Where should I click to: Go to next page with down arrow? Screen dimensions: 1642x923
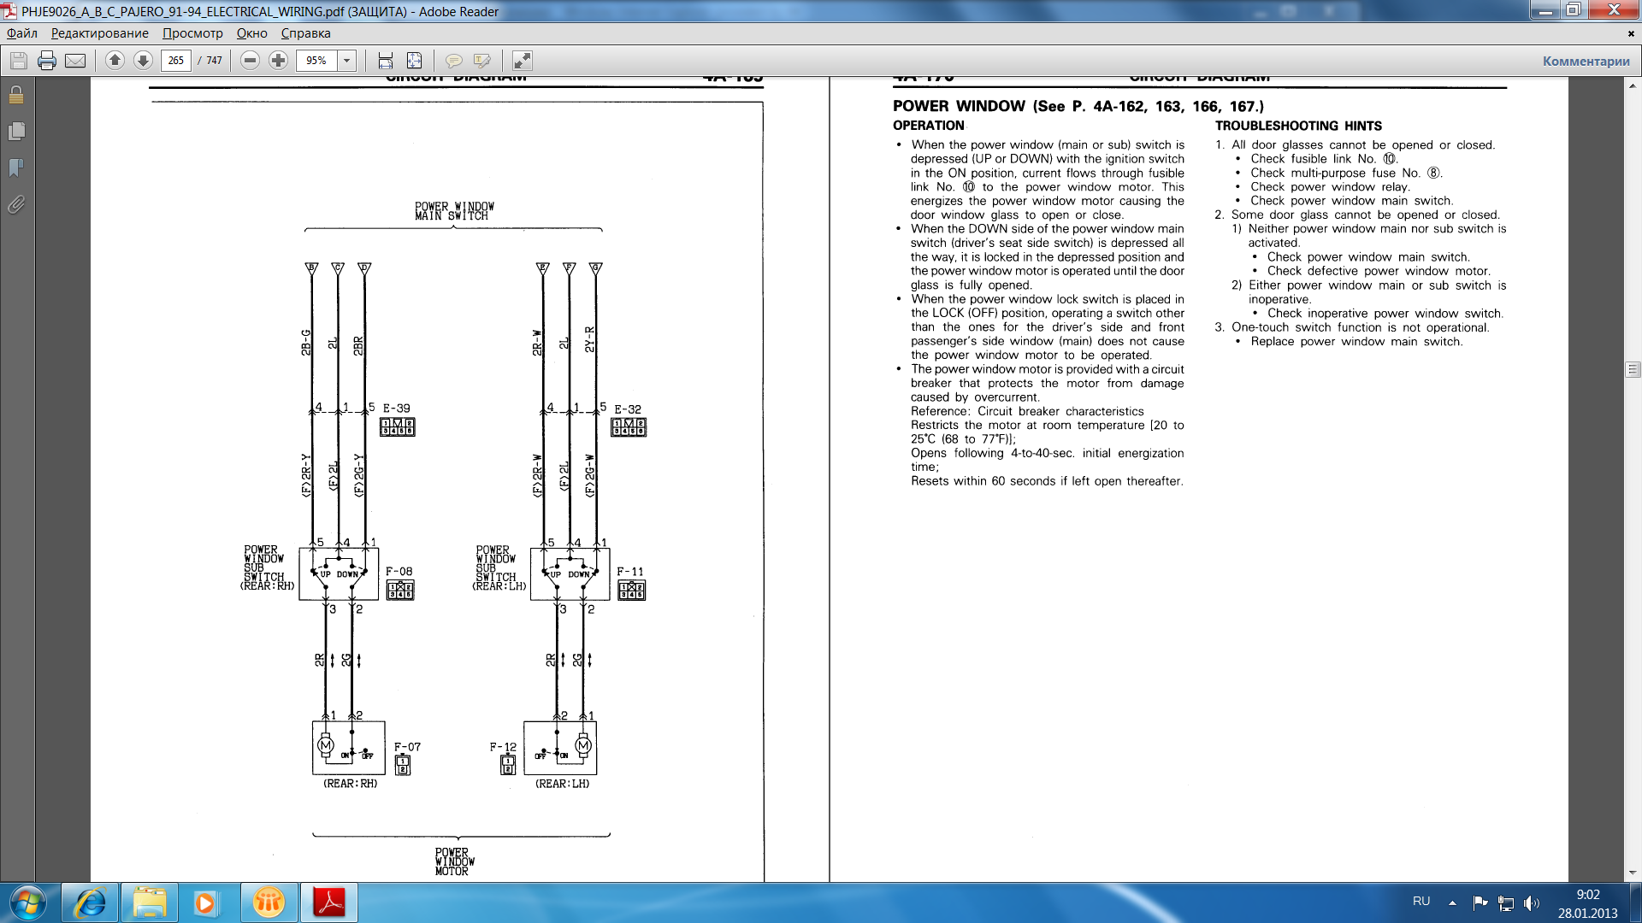(143, 61)
